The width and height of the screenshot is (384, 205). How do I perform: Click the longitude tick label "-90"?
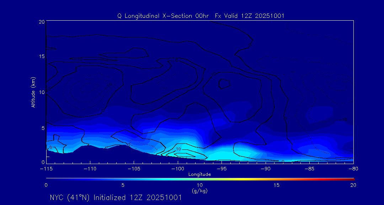pyautogui.click(x=266, y=169)
